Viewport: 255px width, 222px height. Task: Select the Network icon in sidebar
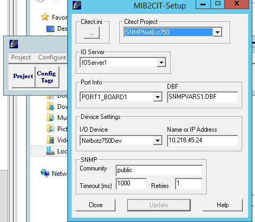45,173
